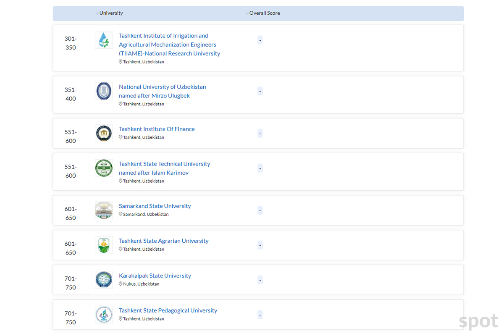504x336 pixels.
Task: Click location pin under National University of Uzbekistan
Action: pos(121,104)
